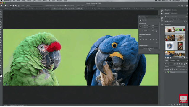Click the Align Top Edges icon

click(x=151, y=39)
